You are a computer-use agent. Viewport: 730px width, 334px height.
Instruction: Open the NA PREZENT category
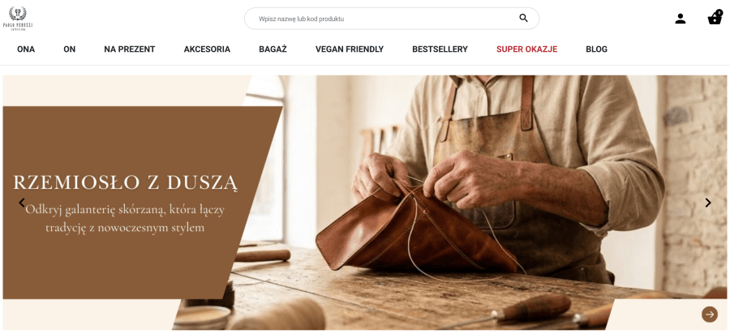130,49
